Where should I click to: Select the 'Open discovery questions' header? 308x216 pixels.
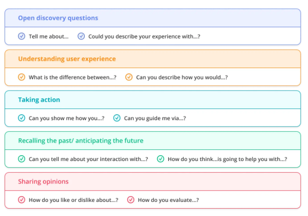coord(58,18)
